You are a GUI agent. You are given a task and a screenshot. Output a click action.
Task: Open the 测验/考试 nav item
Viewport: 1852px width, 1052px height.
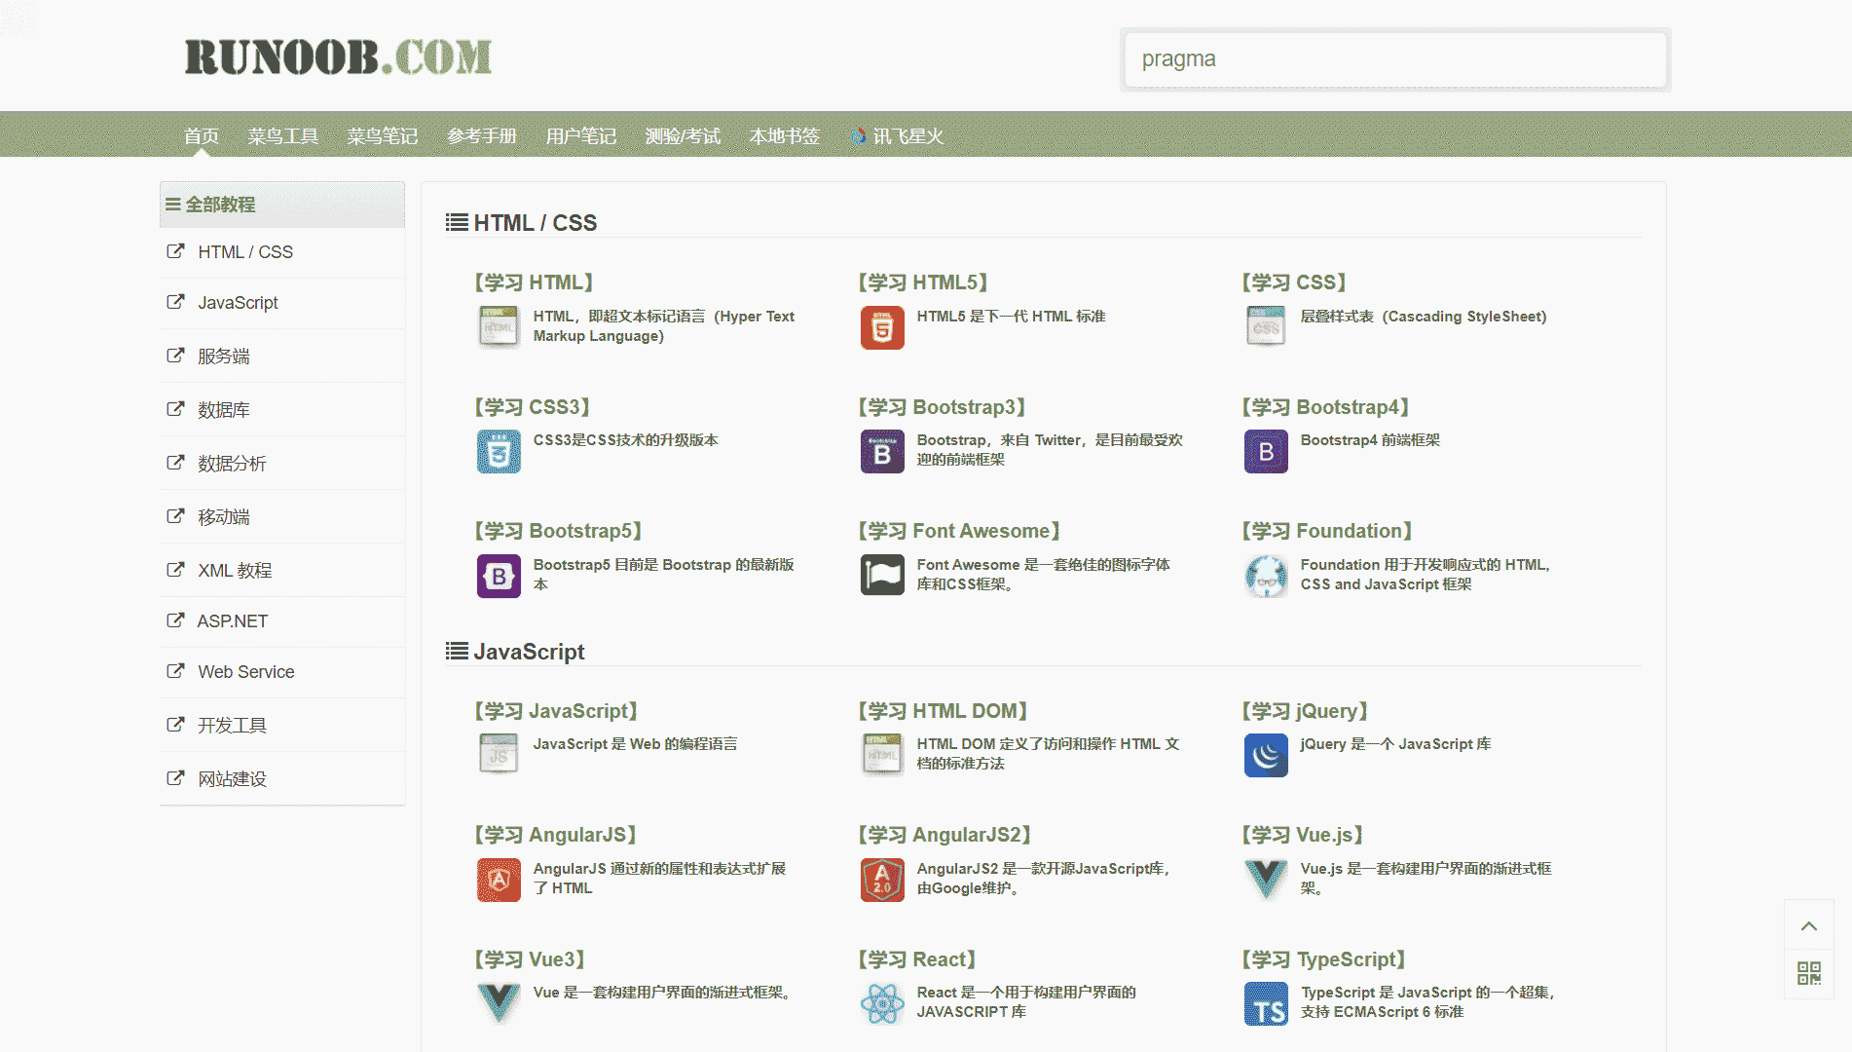(x=683, y=136)
